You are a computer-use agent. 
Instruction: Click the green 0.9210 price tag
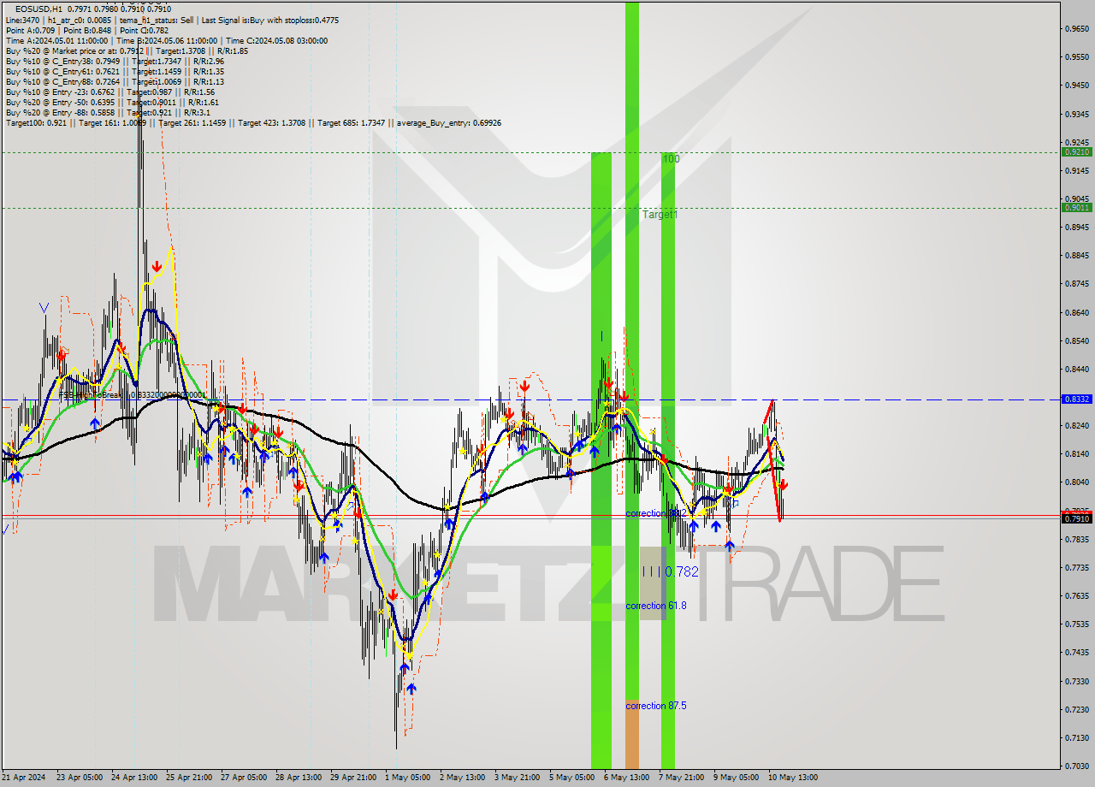point(1076,152)
